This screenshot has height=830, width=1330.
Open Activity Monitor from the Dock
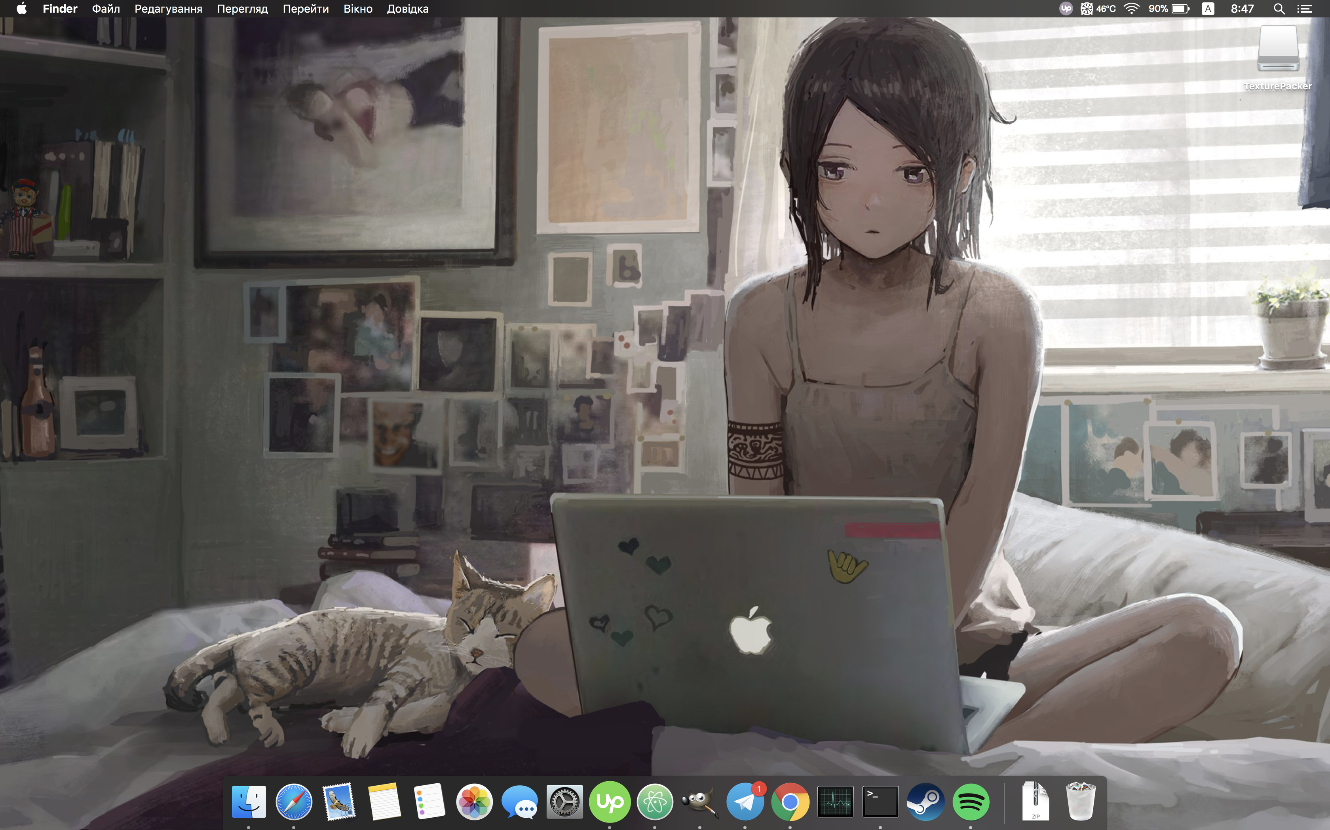(835, 802)
